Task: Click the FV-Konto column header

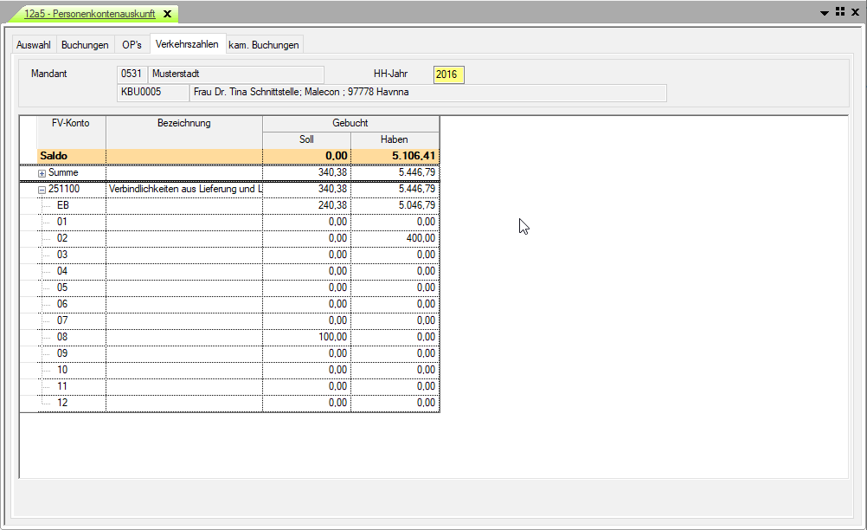Action: [x=71, y=123]
